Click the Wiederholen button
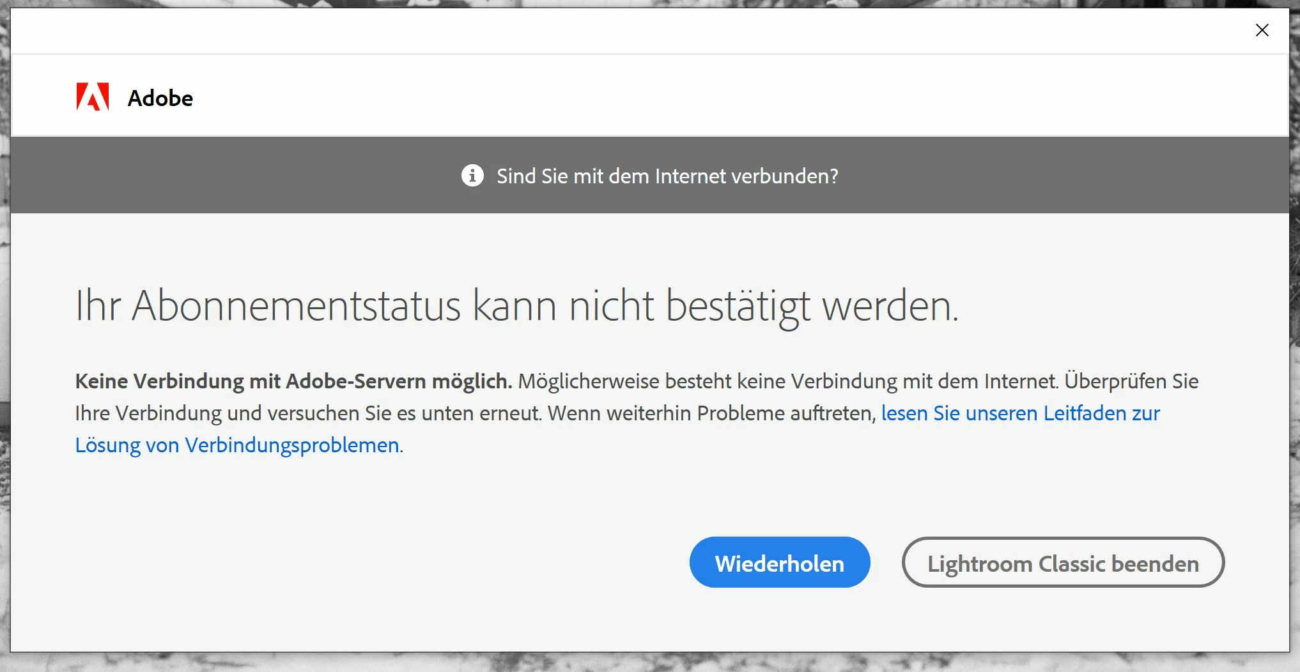Image resolution: width=1300 pixels, height=672 pixels. pyautogui.click(x=780, y=562)
